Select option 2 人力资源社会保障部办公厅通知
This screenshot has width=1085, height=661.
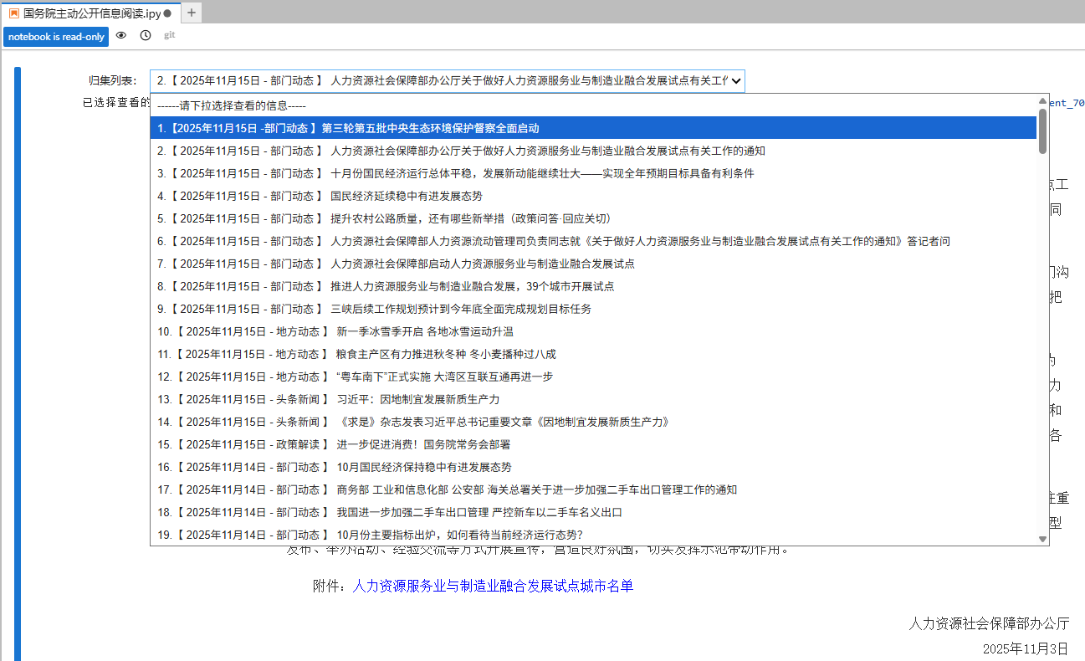click(593, 151)
